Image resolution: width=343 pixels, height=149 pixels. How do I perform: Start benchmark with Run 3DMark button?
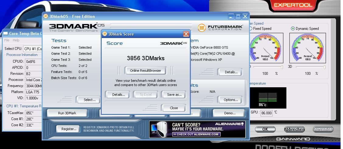(67, 113)
